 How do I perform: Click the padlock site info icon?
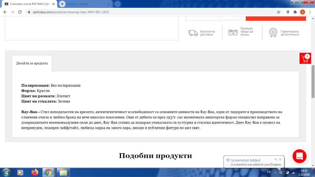pos(29,12)
